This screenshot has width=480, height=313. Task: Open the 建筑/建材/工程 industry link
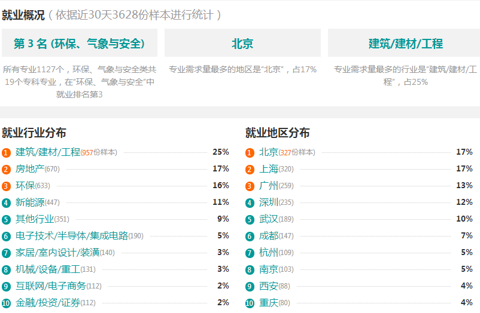point(48,152)
